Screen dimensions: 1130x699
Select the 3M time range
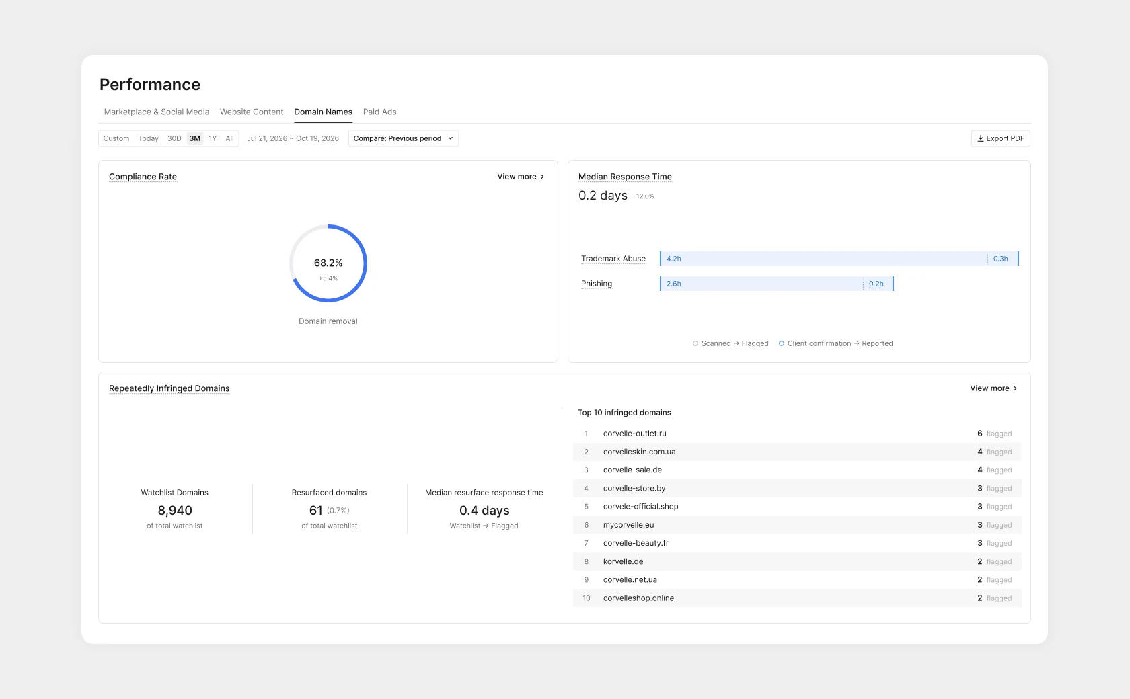point(195,138)
